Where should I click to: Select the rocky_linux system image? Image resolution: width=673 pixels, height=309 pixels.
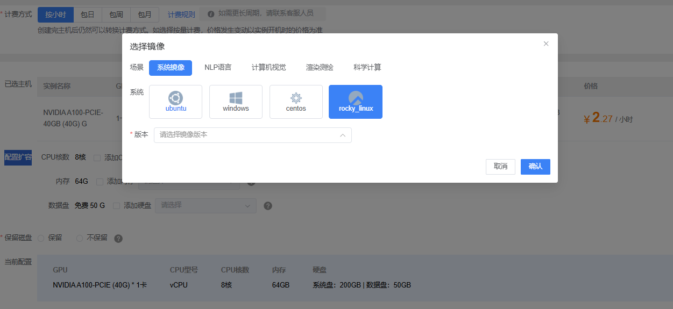356,102
